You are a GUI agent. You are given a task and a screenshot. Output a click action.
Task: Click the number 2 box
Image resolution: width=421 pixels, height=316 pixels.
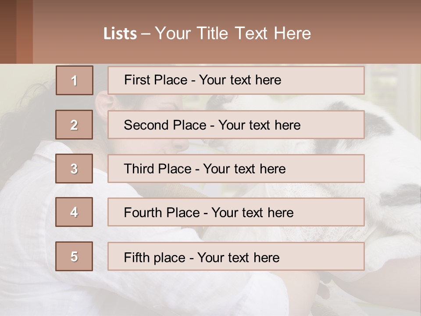click(x=74, y=125)
